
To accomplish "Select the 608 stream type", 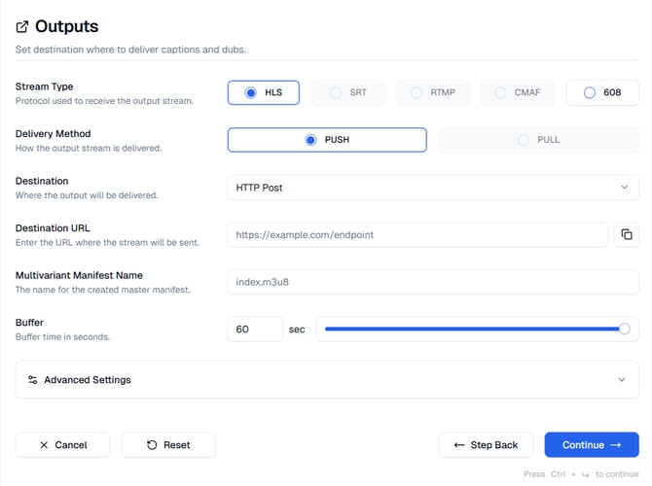I will click(601, 93).
